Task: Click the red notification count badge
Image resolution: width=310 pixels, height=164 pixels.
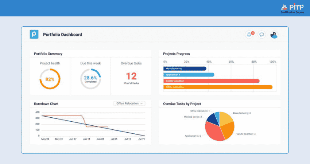Action: coord(253,33)
